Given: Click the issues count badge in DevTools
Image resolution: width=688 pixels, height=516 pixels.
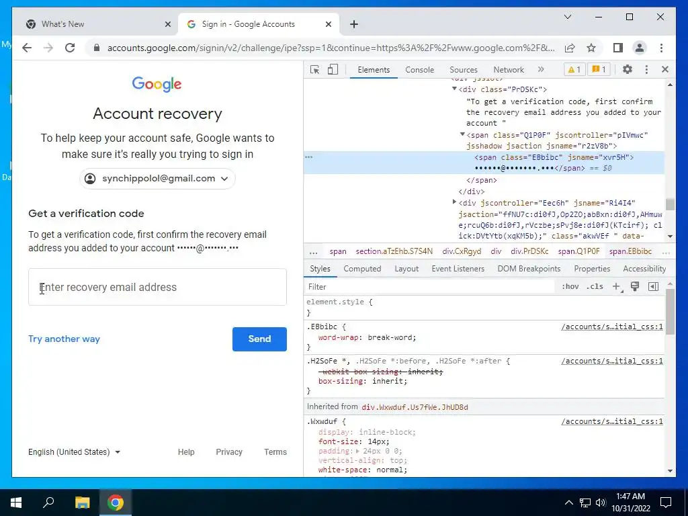Looking at the screenshot, I should point(599,69).
